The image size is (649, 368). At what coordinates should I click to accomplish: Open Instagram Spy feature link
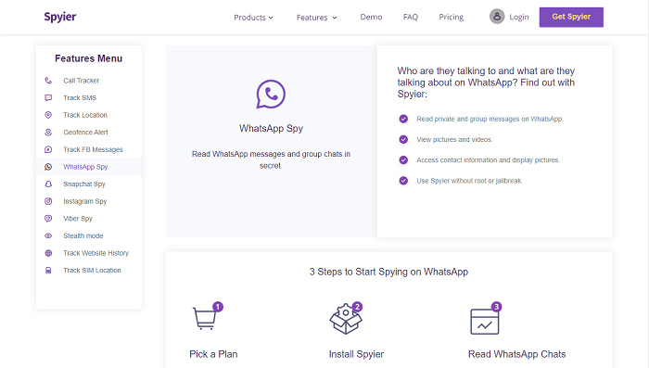(85, 201)
